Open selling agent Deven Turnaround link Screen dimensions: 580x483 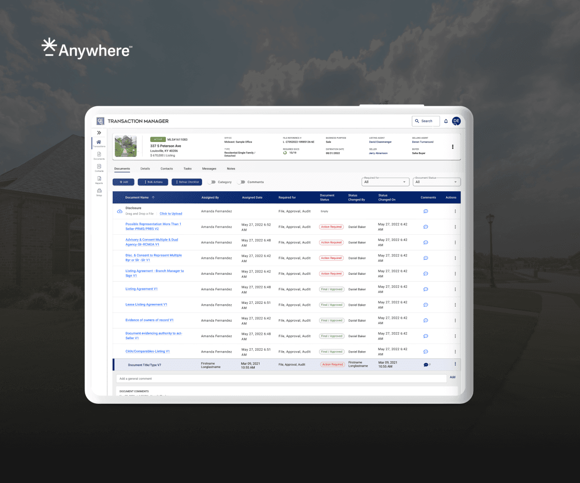(x=423, y=142)
